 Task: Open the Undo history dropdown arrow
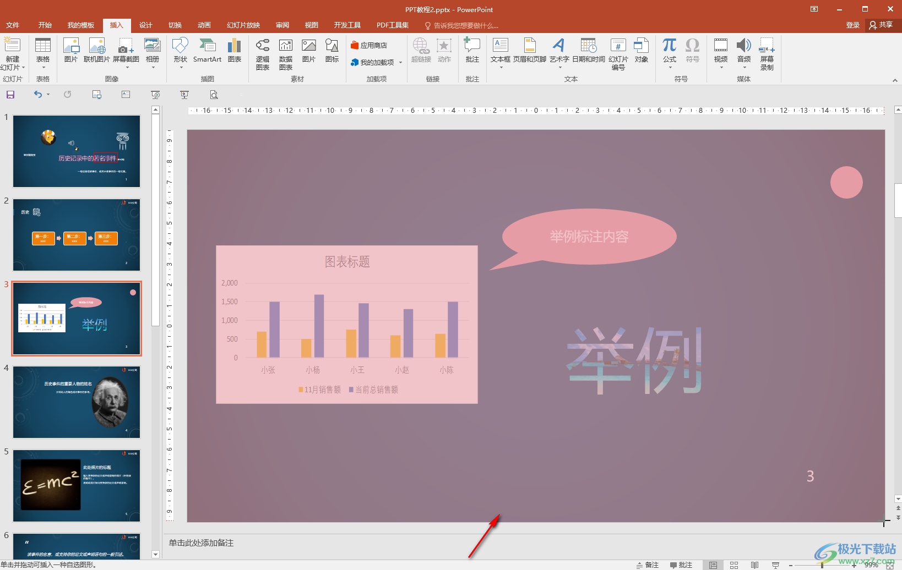pos(48,95)
